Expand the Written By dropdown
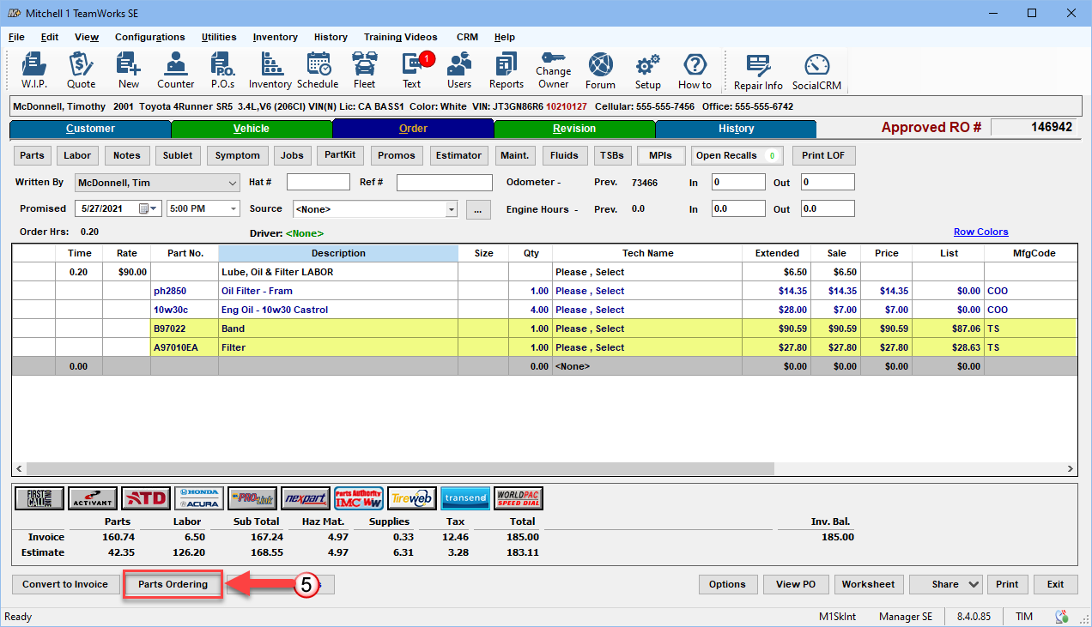Screen dimensions: 1092x627 coord(233,183)
